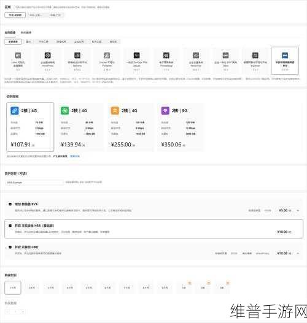Click the purple icon on the ¥350.06 plan
This screenshot has width=307, height=323.
pyautogui.click(x=165, y=110)
